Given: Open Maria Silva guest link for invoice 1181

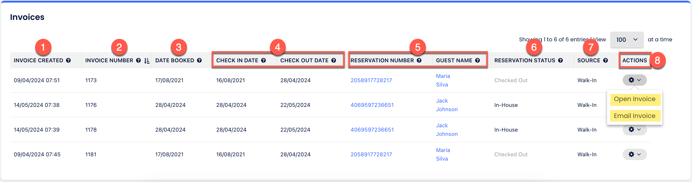Looking at the screenshot, I should 443,154.
